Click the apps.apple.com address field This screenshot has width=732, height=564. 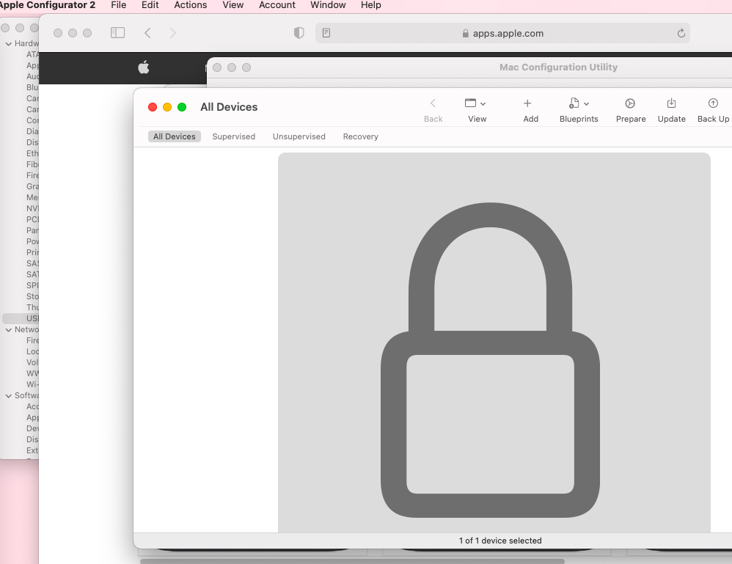(502, 33)
